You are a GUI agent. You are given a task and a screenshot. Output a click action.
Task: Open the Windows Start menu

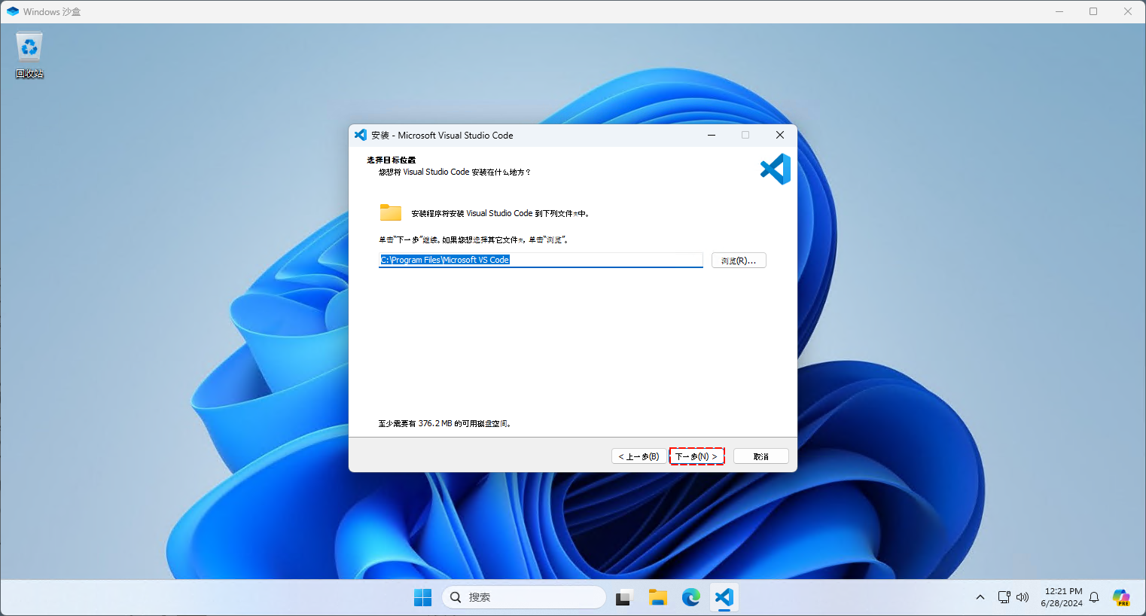[422, 597]
